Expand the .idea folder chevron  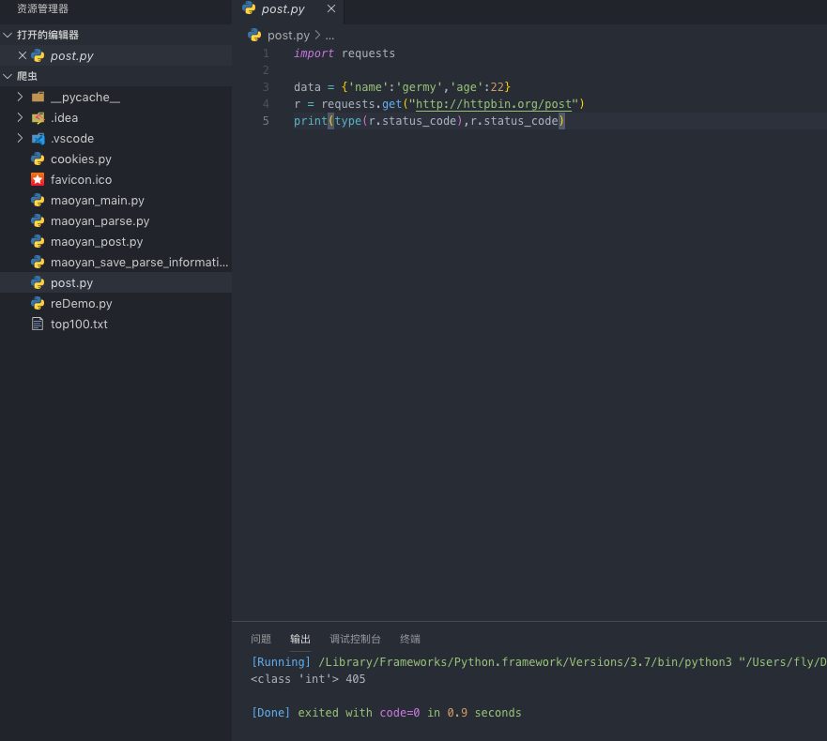(20, 117)
